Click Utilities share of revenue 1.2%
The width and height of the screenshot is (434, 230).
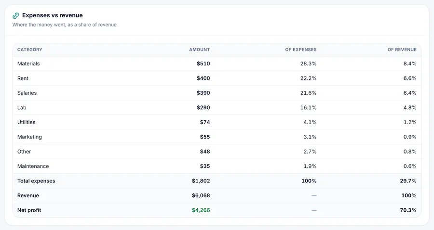point(409,122)
